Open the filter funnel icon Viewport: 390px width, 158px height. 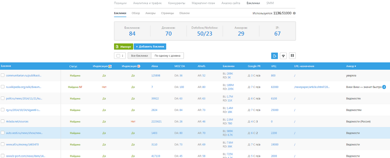(x=283, y=56)
